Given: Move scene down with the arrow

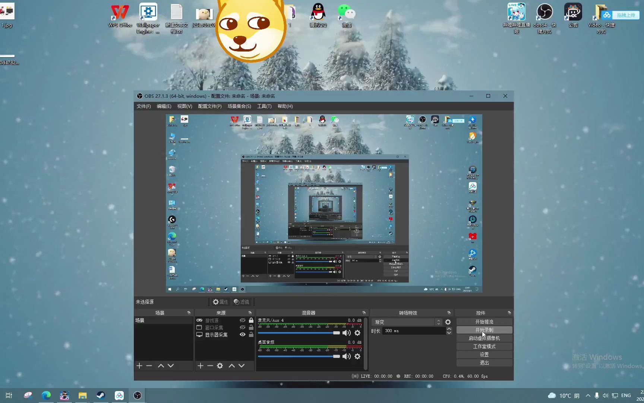Looking at the screenshot, I should [171, 366].
